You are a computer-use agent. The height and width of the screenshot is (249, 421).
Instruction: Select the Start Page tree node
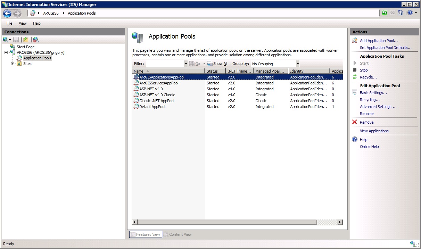(x=25, y=47)
